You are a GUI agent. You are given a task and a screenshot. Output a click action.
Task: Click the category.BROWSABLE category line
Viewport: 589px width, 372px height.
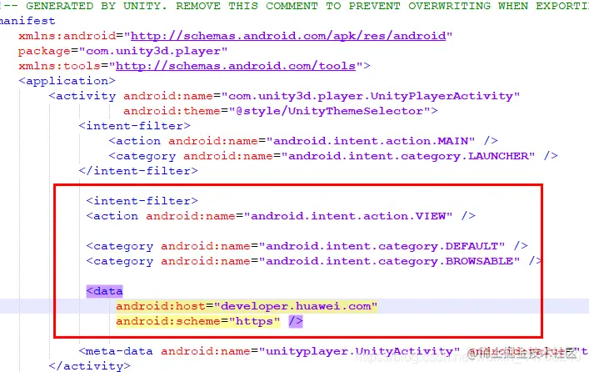314,261
